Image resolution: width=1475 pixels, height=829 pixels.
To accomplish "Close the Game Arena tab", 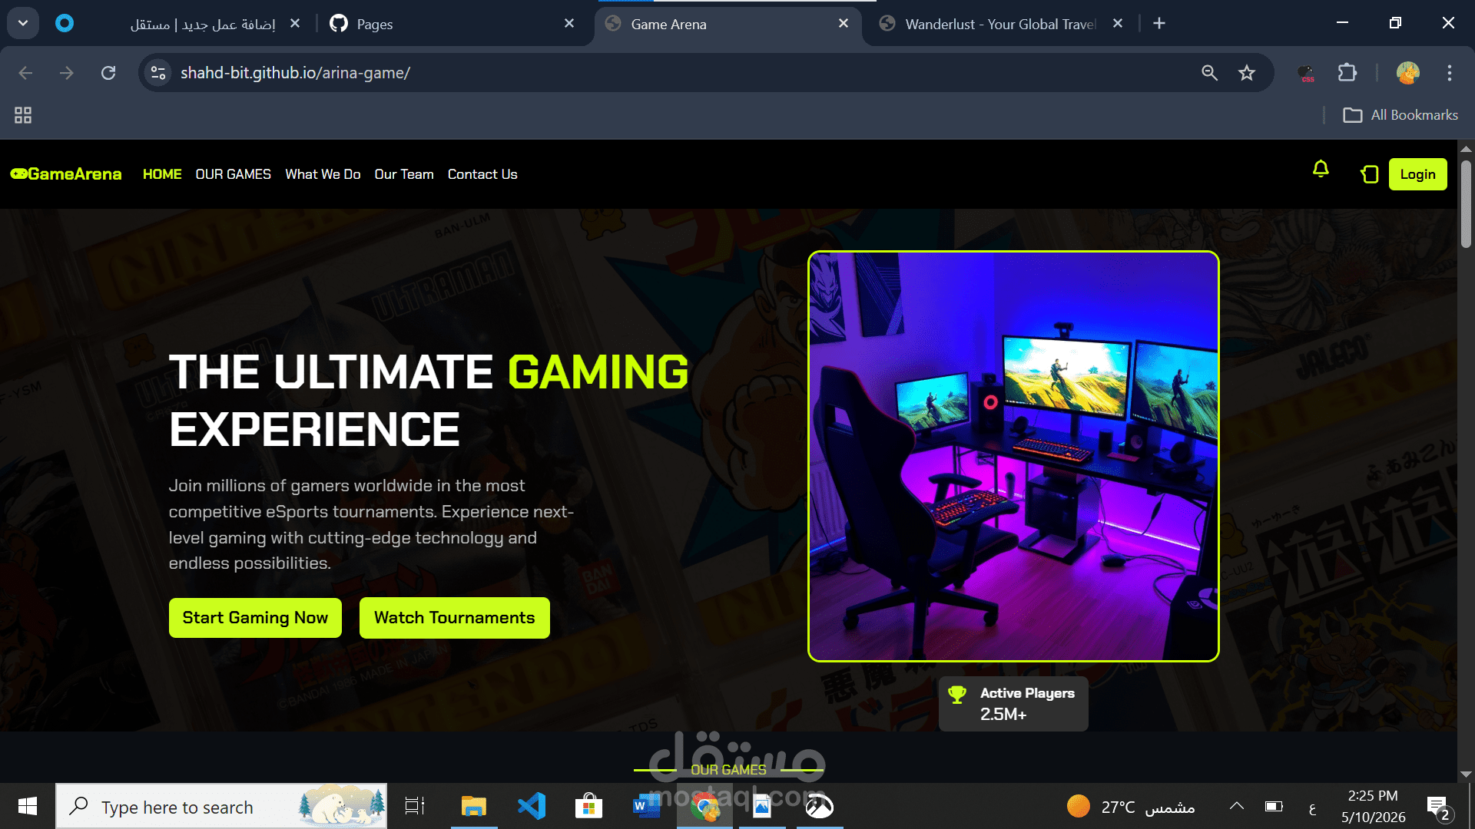I will (844, 24).
